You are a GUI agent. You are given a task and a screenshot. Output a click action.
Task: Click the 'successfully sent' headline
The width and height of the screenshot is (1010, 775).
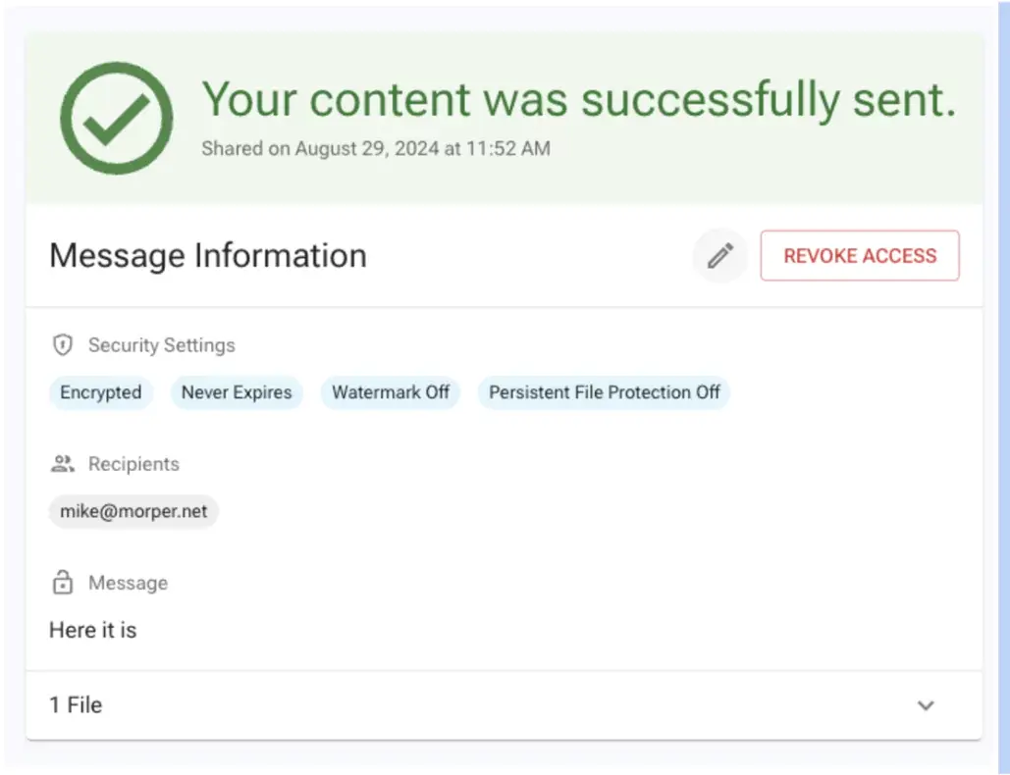579,99
